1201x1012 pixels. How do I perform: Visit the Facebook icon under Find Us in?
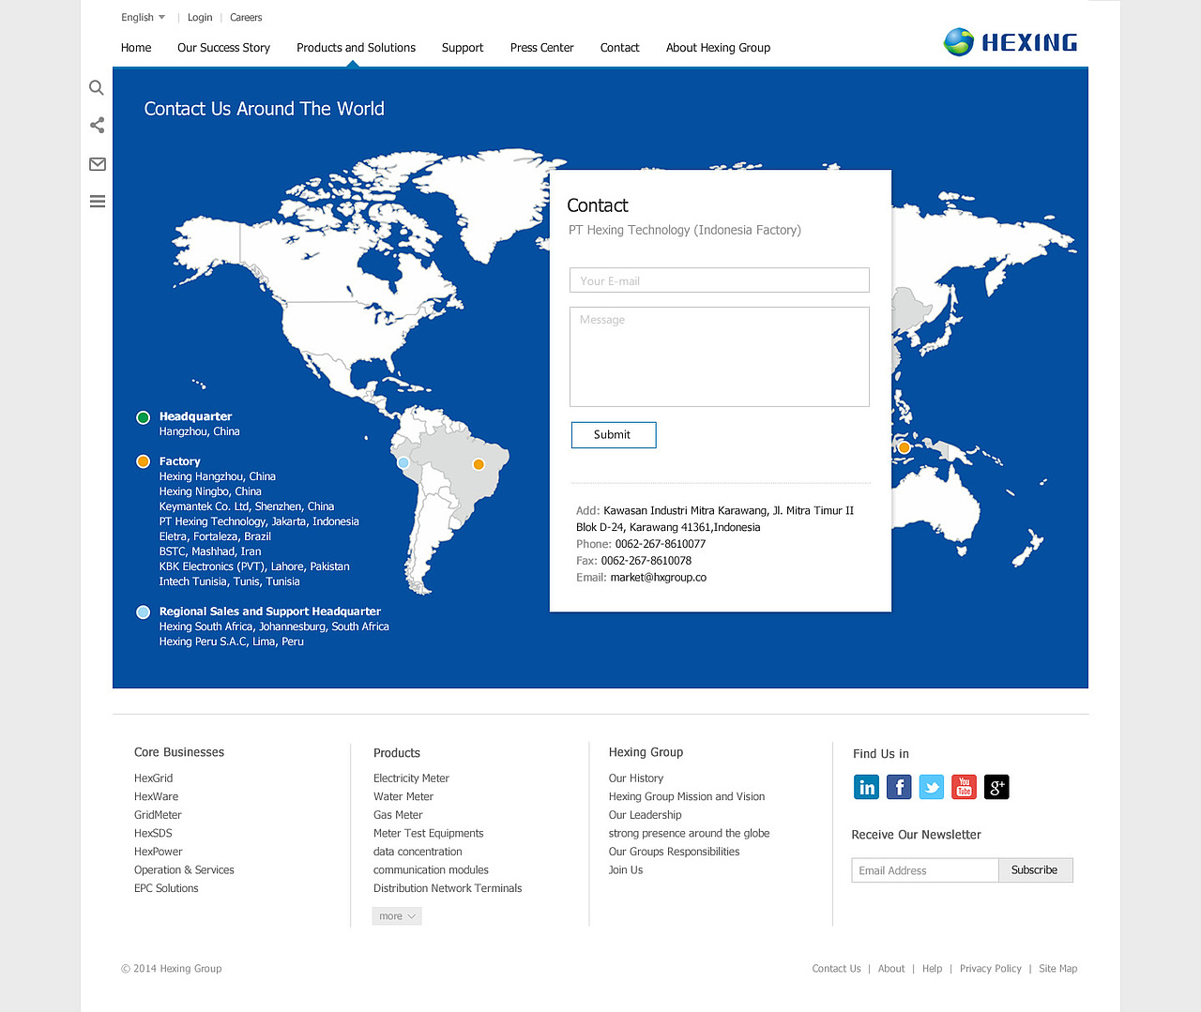[x=899, y=787]
